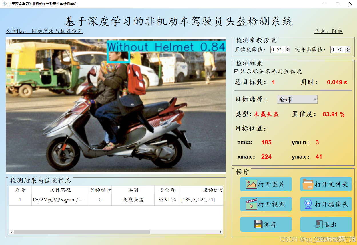Select table cell D:/2MyCVProgram/…
The width and height of the screenshot is (357, 245).
(60, 200)
